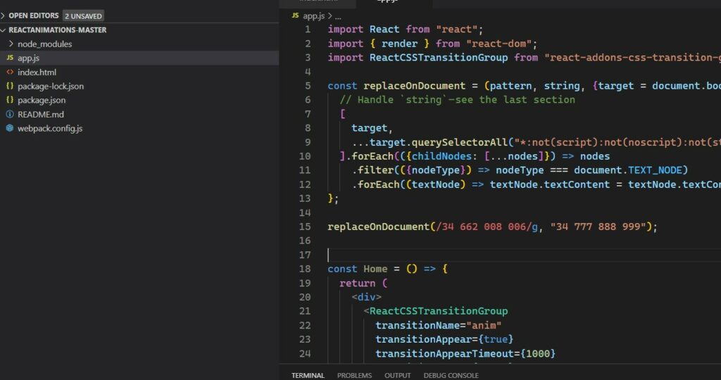This screenshot has height=380, width=721.
Task: Click the JS icon beside app.js in explorer
Action: coord(10,58)
